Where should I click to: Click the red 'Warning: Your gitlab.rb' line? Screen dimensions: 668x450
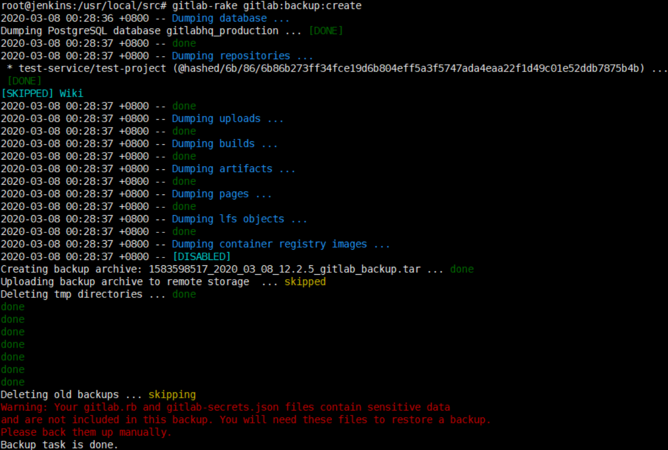pyautogui.click(x=226, y=407)
